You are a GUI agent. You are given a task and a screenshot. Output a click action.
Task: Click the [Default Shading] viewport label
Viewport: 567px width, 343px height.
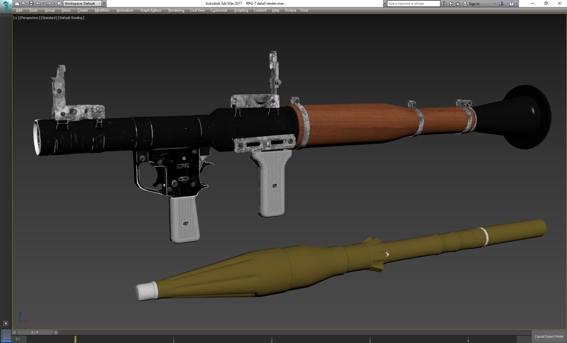(71, 18)
